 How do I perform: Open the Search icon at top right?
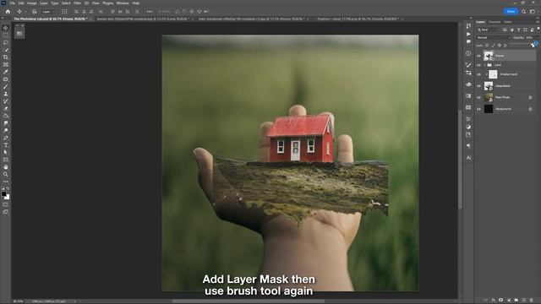(x=523, y=11)
